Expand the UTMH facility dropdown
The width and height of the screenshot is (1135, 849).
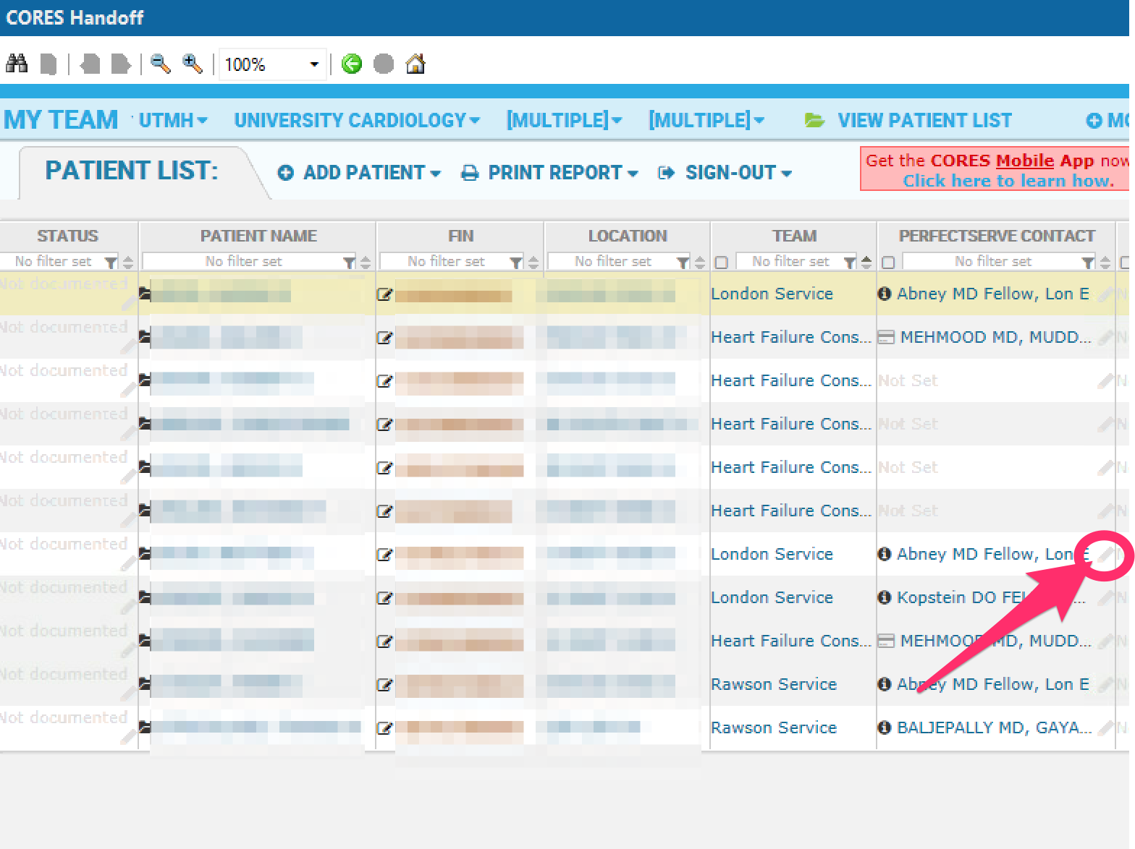(x=173, y=120)
